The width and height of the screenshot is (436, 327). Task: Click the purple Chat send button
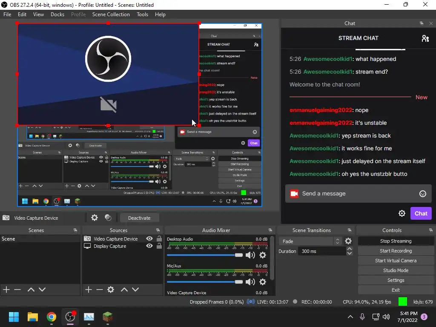(x=421, y=213)
